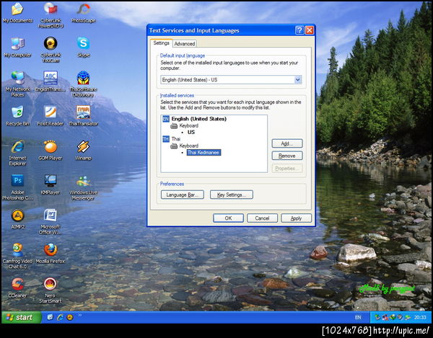Open Language Bar... preferences
Screen dimensions: 433x338
click(x=183, y=195)
